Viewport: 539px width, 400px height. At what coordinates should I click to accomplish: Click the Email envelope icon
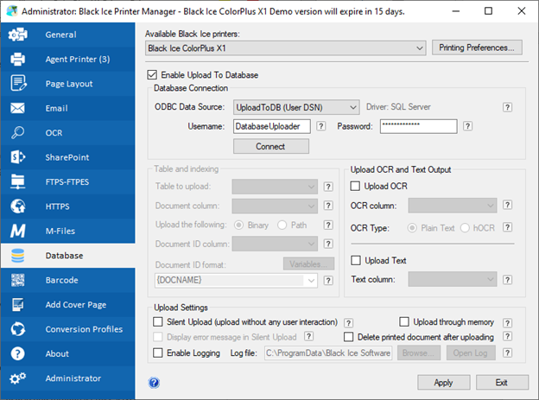click(17, 108)
